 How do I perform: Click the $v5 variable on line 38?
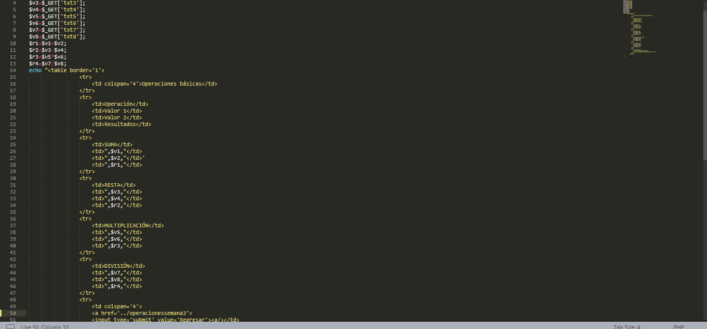[115, 232]
